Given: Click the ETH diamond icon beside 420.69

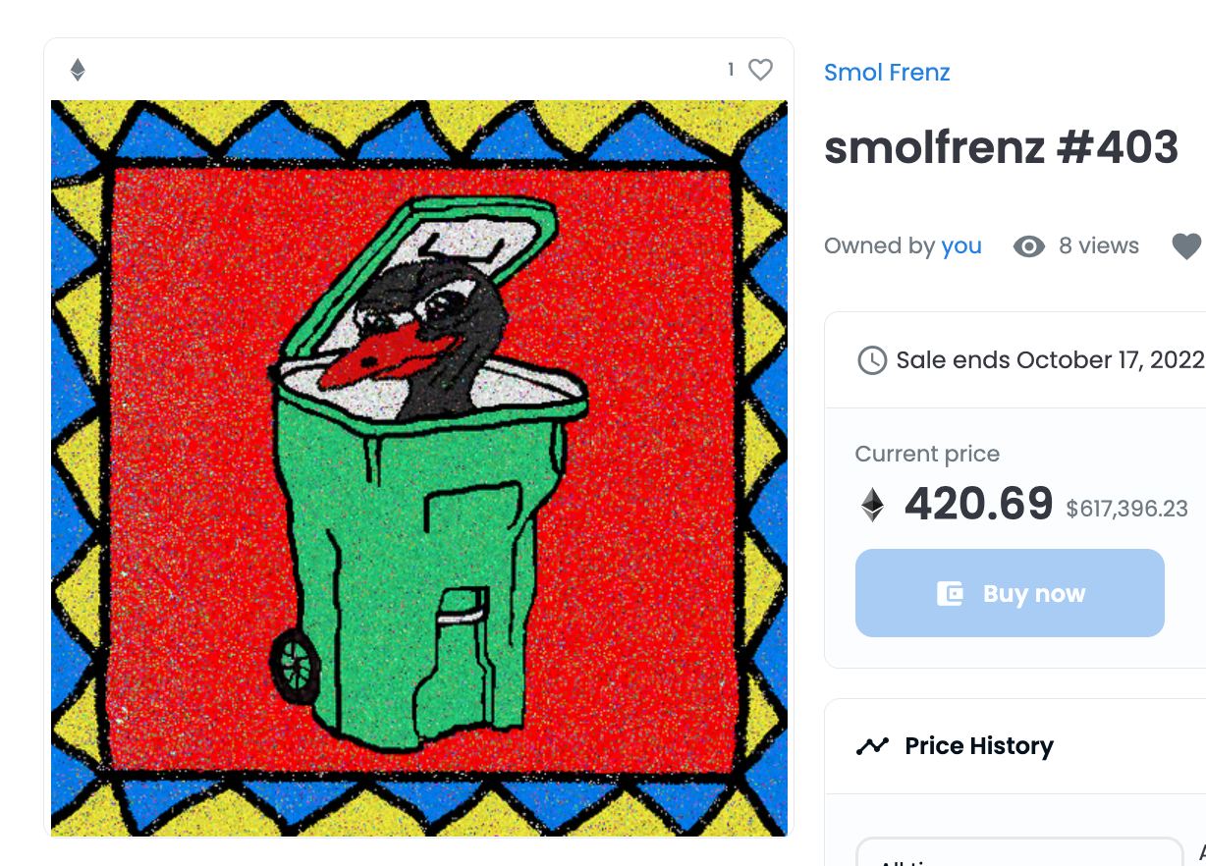Looking at the screenshot, I should (872, 505).
